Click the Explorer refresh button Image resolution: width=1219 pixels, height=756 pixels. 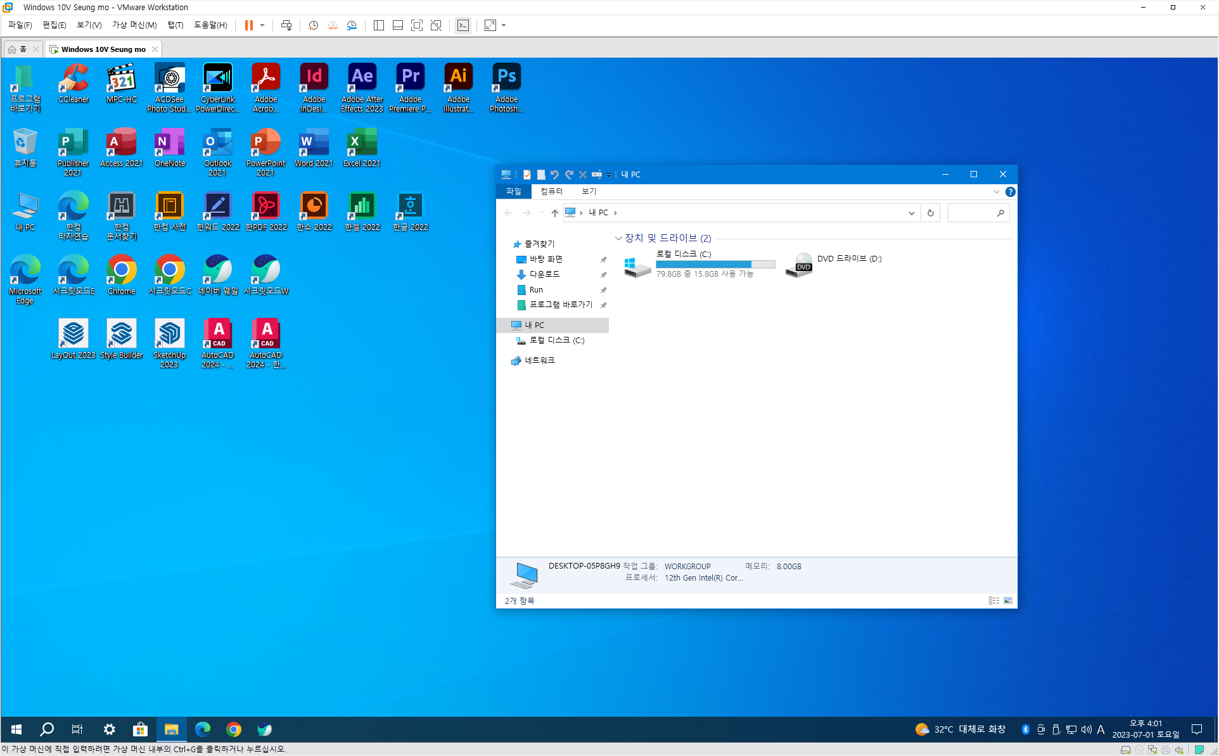tap(930, 213)
